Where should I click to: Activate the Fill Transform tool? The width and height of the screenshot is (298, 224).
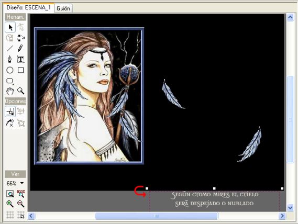tap(10, 38)
